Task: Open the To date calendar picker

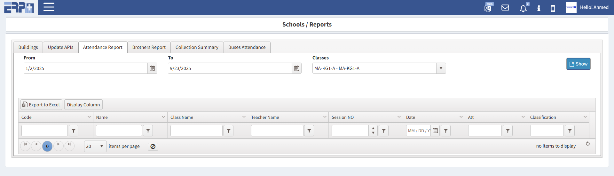Action: (x=297, y=68)
